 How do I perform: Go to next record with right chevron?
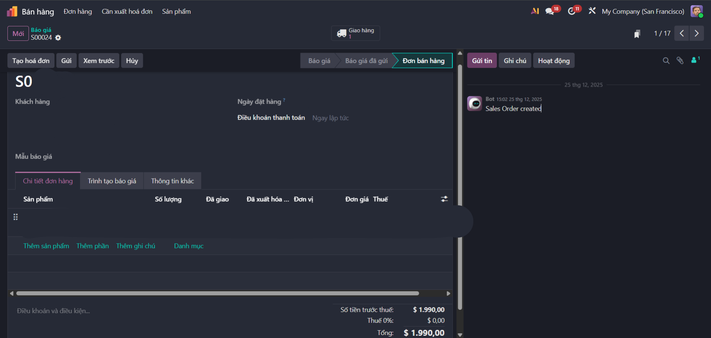point(697,33)
